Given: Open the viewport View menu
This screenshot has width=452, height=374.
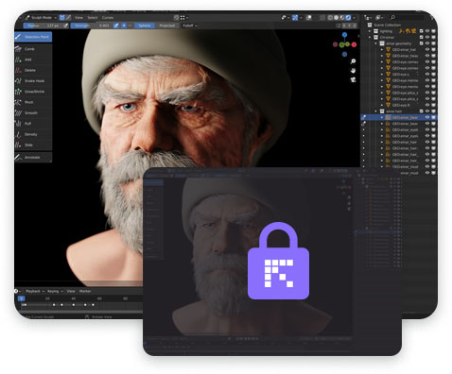Looking at the screenshot, I should 78,18.
